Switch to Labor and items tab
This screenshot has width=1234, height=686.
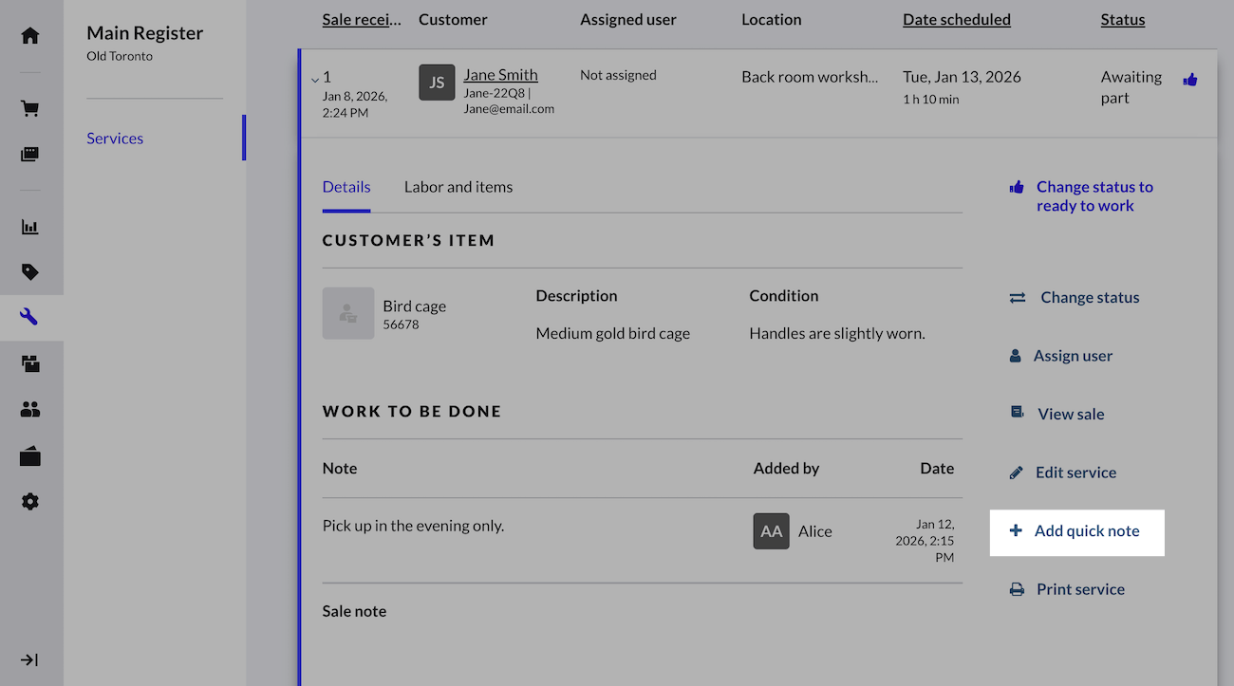(x=458, y=187)
